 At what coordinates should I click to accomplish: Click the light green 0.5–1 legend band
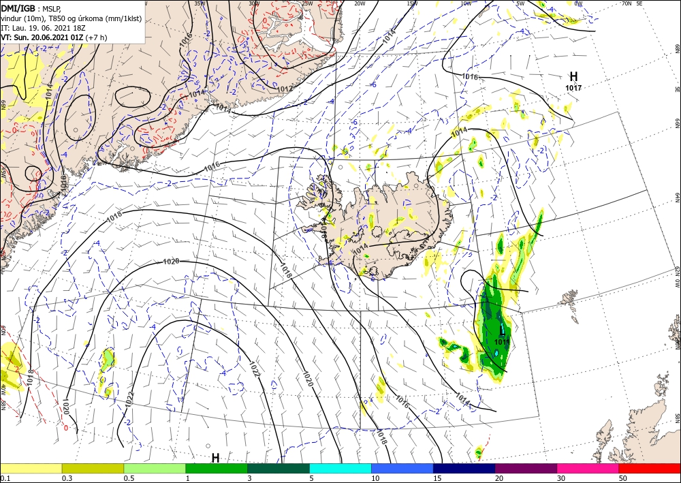tap(155, 468)
